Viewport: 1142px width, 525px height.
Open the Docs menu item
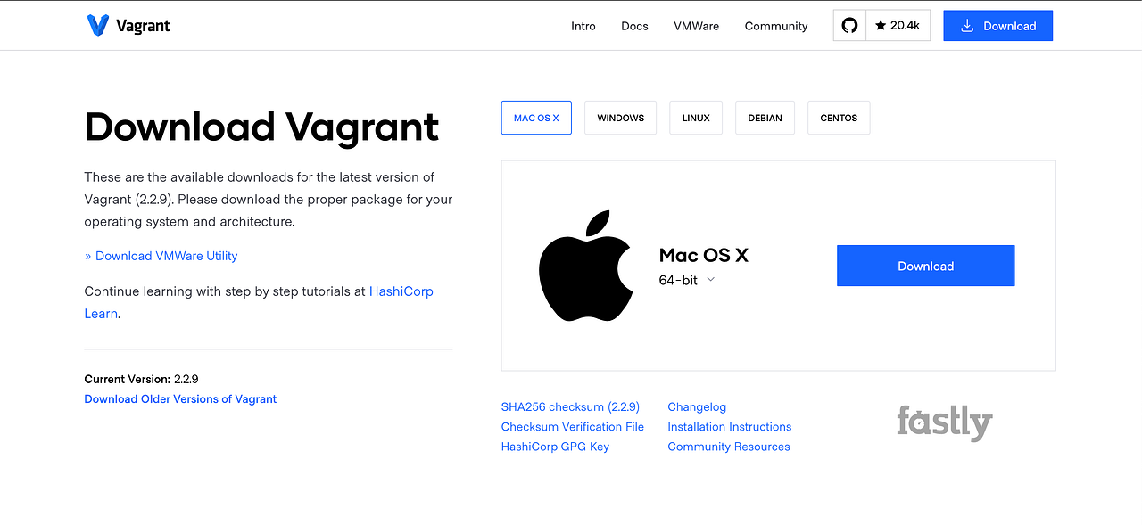tap(634, 26)
